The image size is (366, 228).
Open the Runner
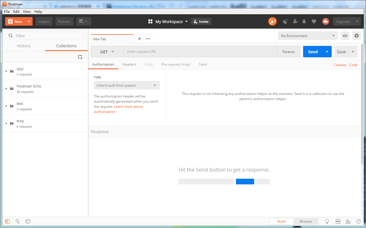tap(64, 21)
